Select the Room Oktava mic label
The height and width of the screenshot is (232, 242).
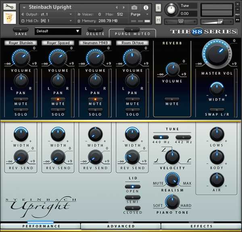(x=132, y=43)
